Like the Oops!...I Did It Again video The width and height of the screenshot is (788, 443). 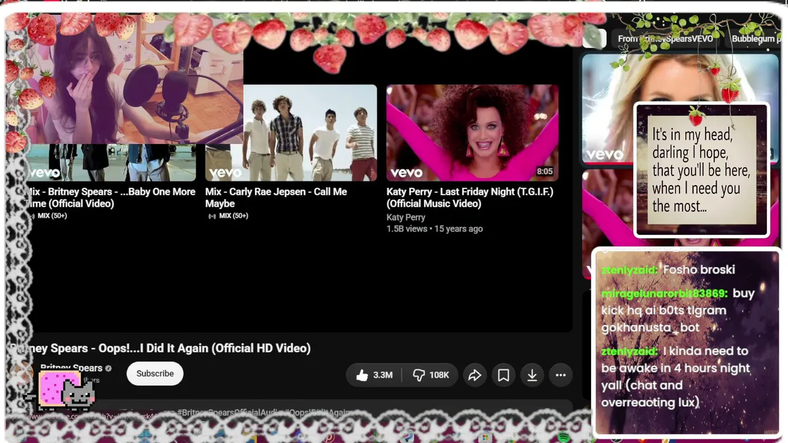[x=374, y=375]
